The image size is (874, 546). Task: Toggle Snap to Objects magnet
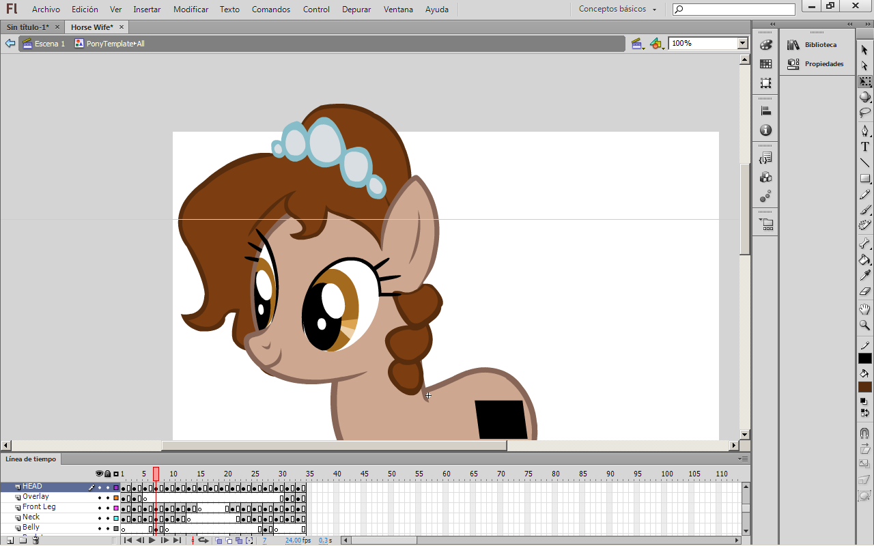click(x=864, y=433)
